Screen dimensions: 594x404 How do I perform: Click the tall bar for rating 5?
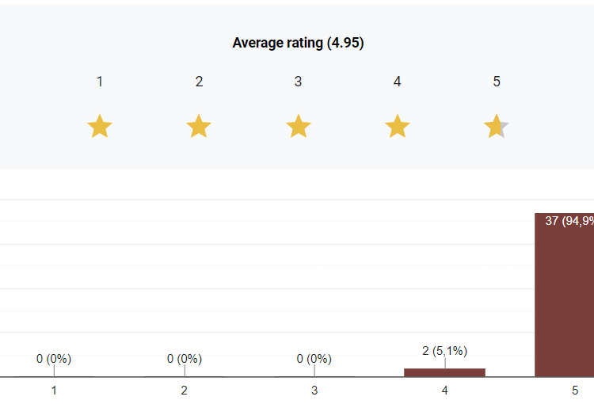coord(565,301)
